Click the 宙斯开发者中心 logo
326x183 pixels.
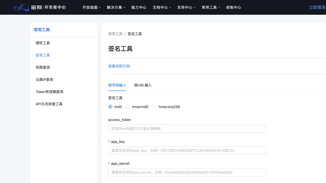(39, 7)
